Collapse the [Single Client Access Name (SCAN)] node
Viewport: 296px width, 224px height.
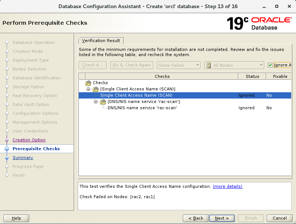pos(88,89)
